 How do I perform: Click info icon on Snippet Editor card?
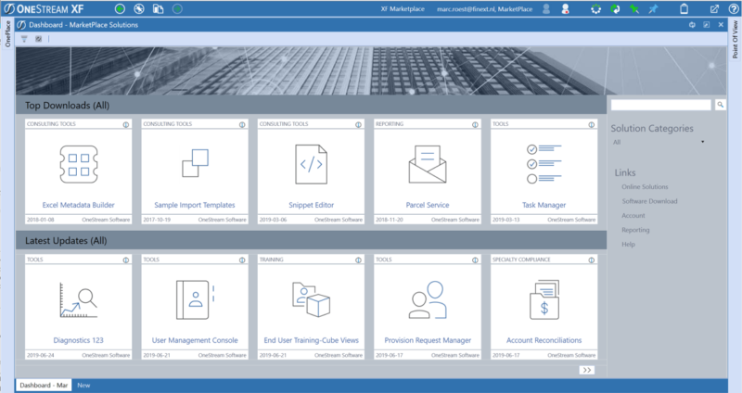[x=359, y=124]
